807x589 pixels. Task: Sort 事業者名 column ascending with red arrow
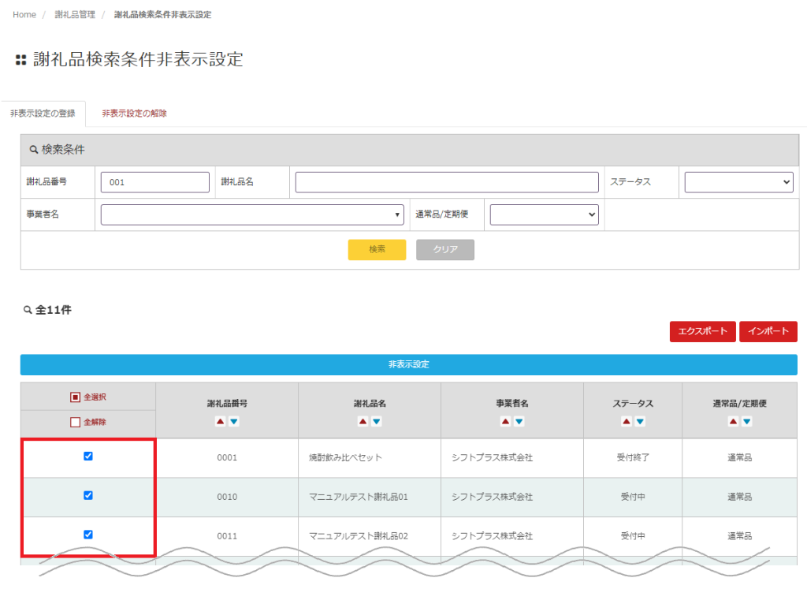tap(505, 422)
